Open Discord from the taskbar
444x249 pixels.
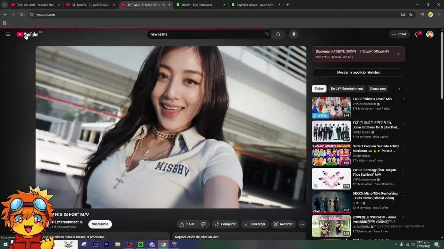(152, 245)
